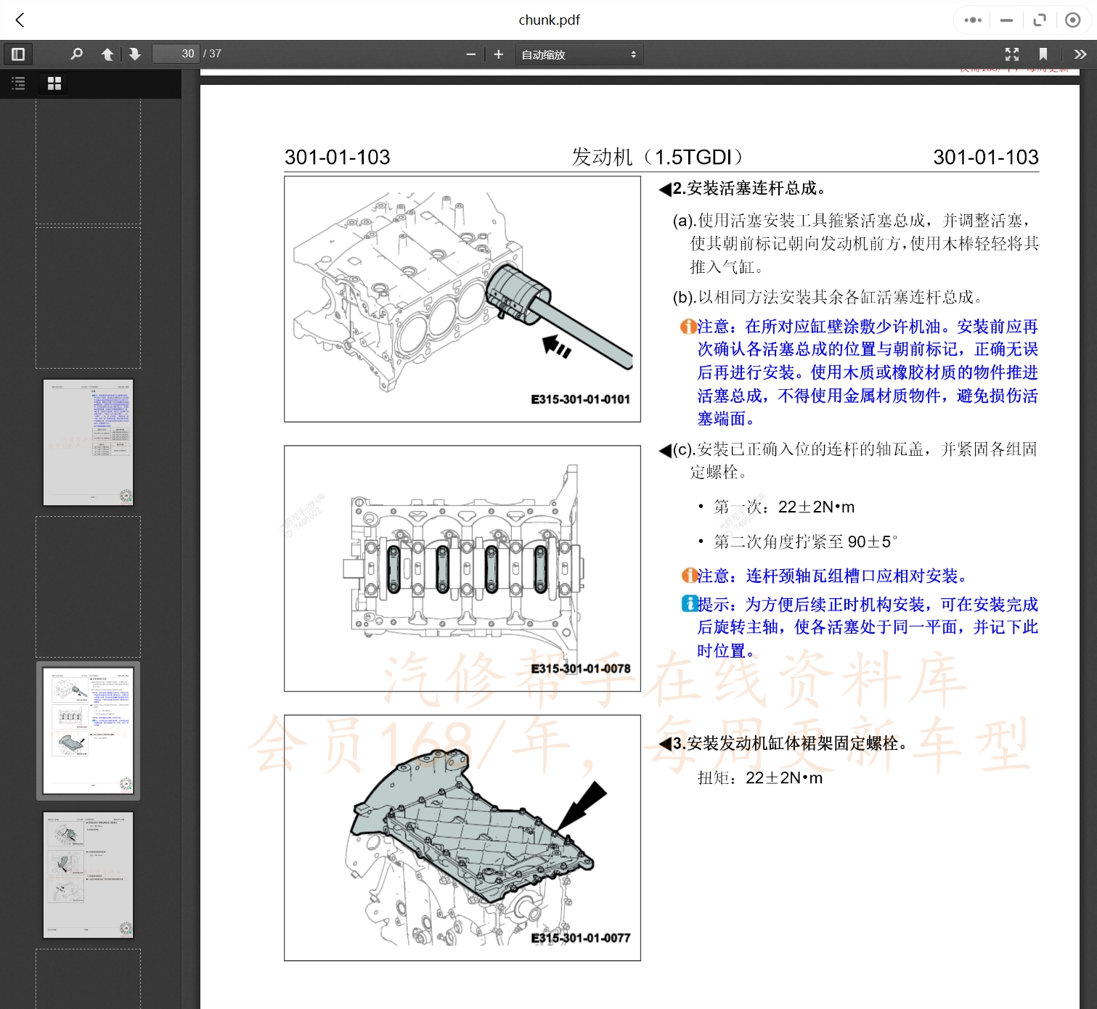Image resolution: width=1097 pixels, height=1009 pixels.
Task: Edit the page number input field
Action: pos(174,53)
